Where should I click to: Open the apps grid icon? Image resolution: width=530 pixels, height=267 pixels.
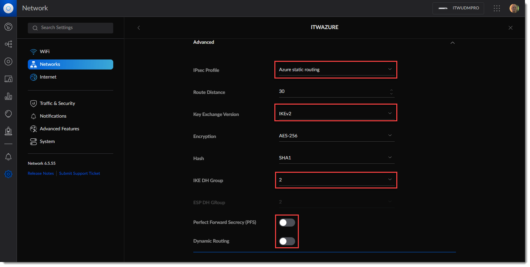click(x=497, y=8)
